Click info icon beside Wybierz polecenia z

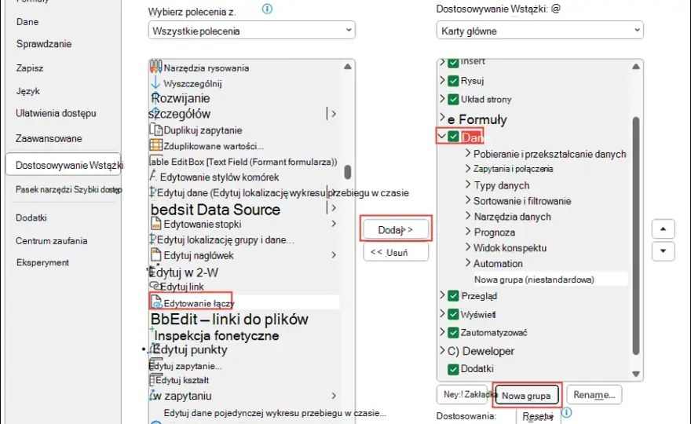tap(267, 9)
